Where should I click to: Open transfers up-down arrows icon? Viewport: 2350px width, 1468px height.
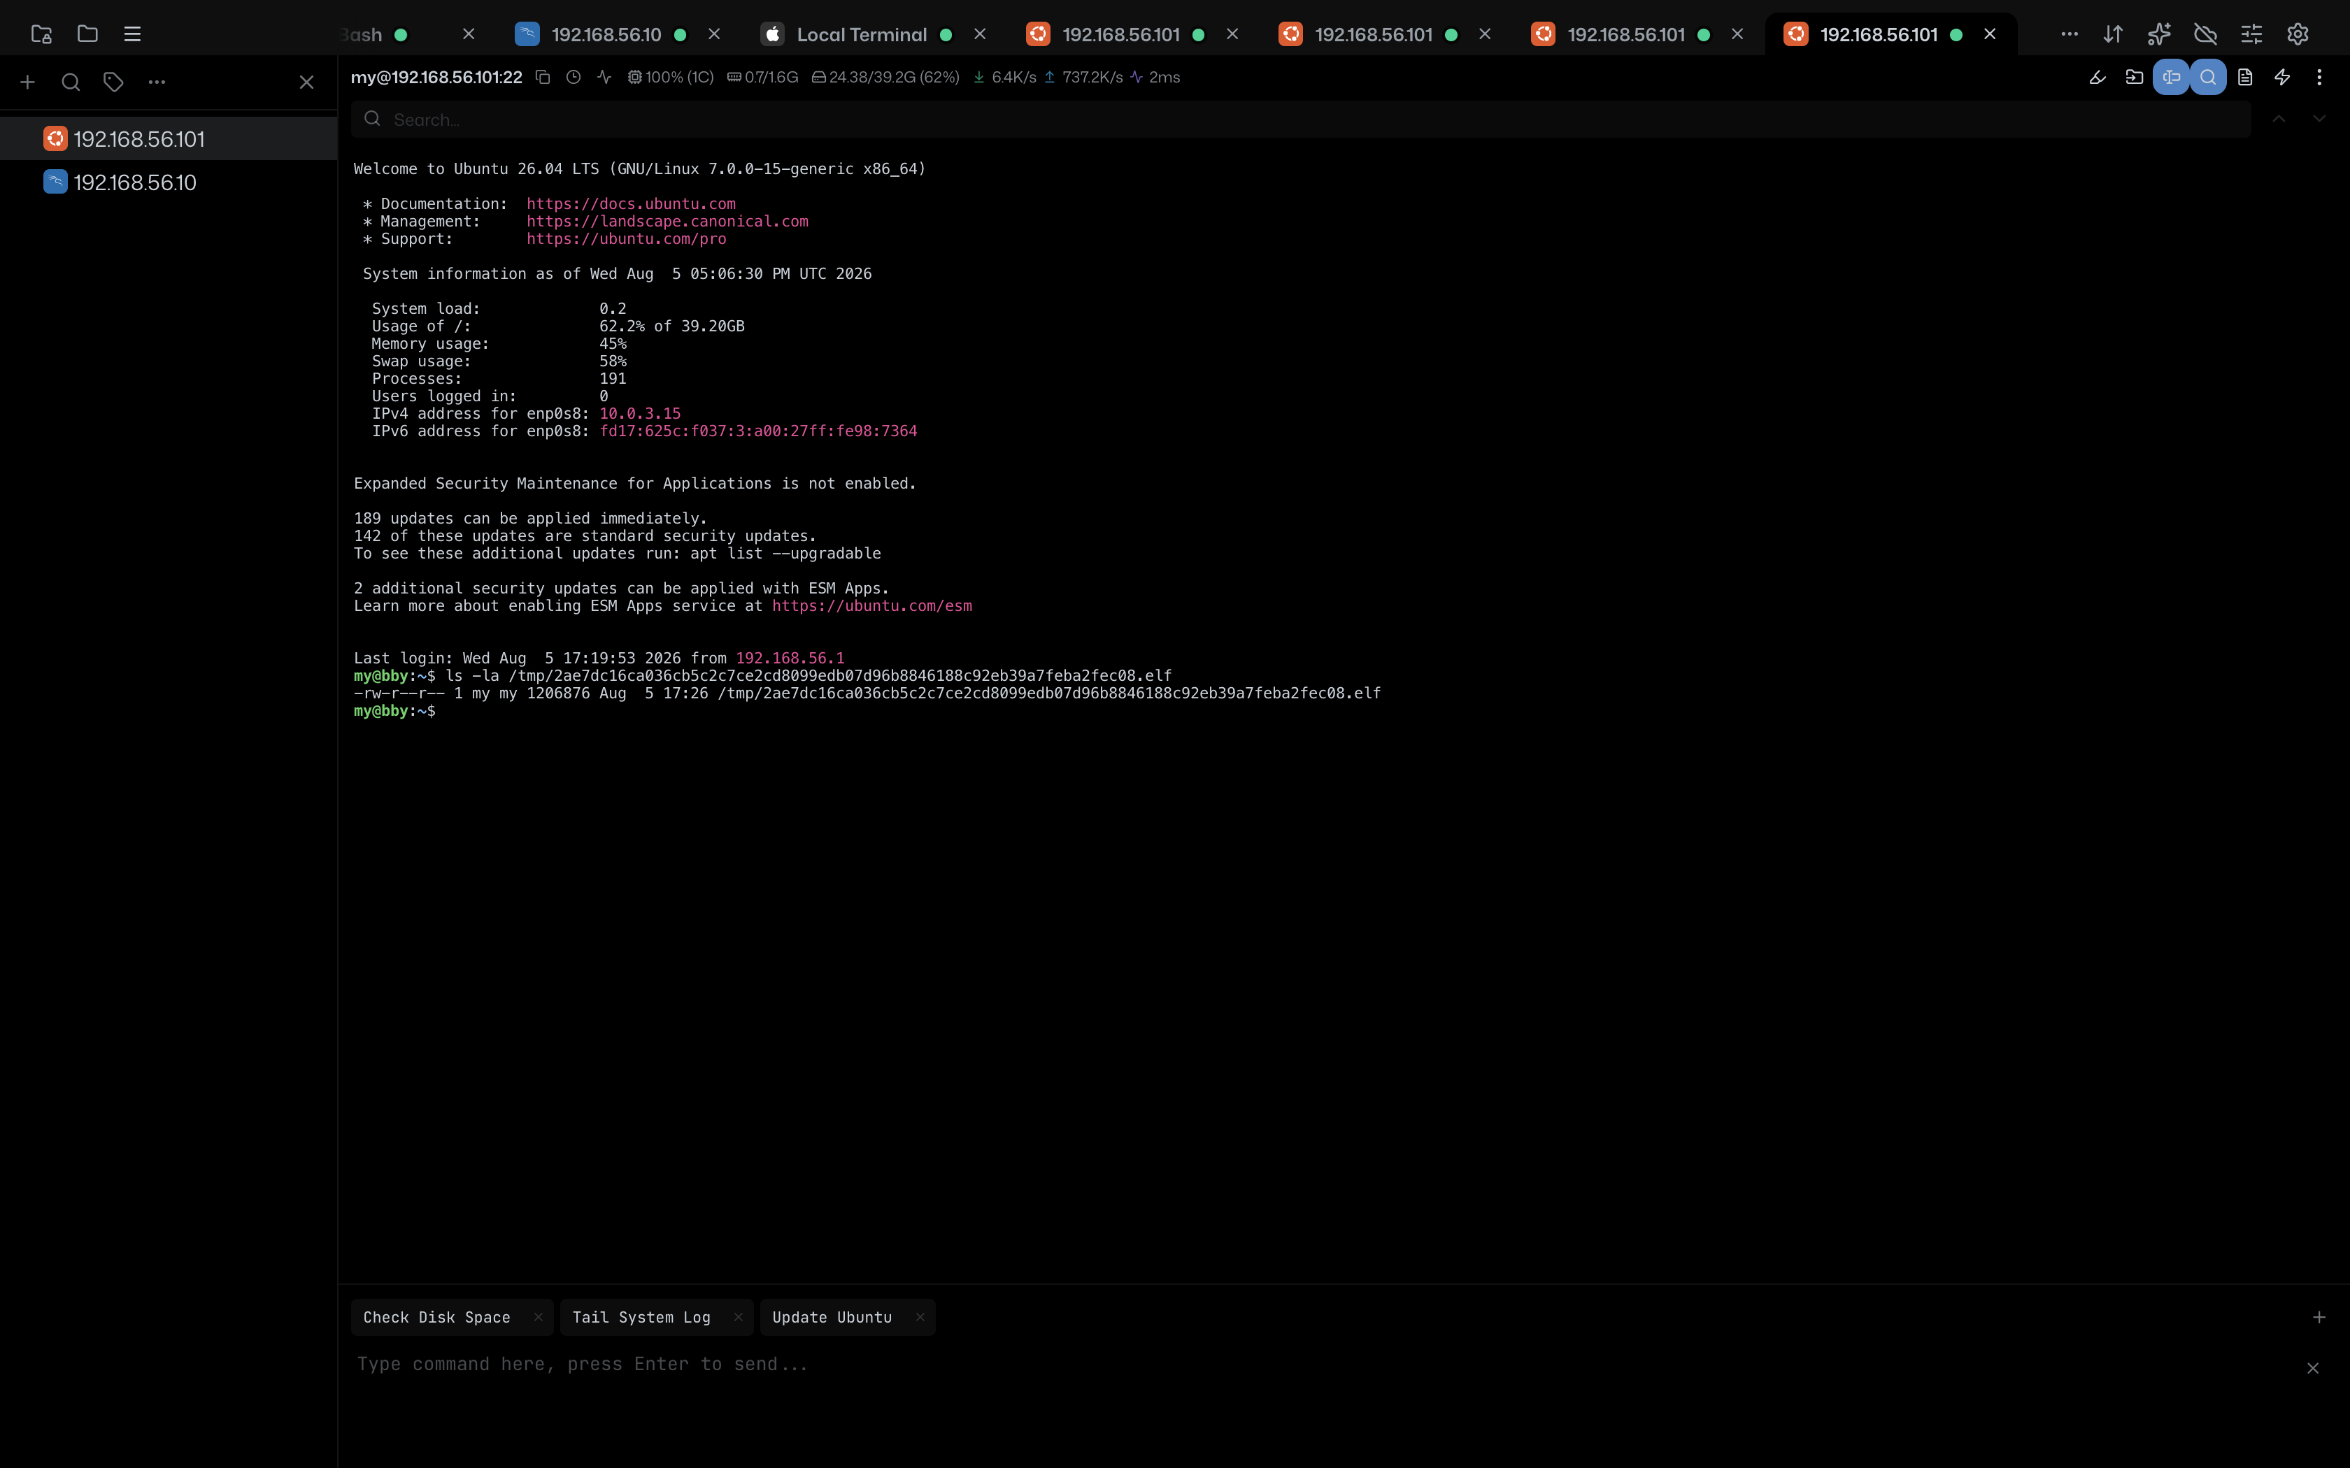(x=2113, y=34)
